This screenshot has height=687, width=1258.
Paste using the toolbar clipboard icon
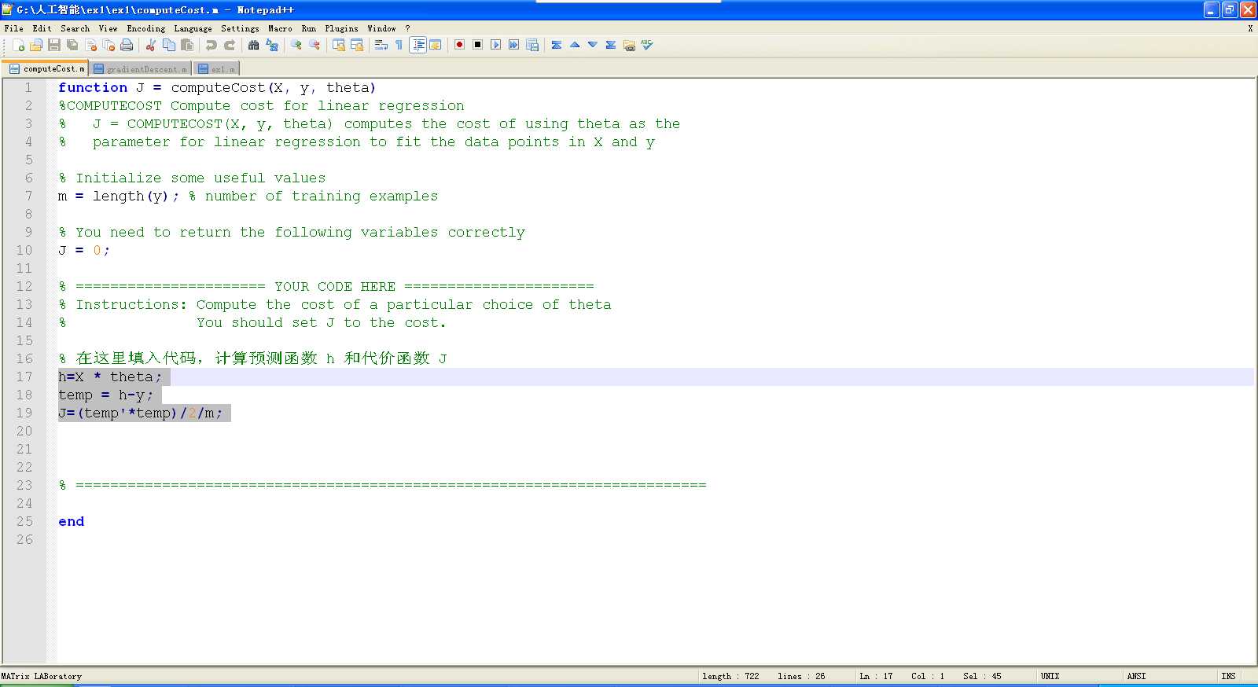(x=186, y=46)
